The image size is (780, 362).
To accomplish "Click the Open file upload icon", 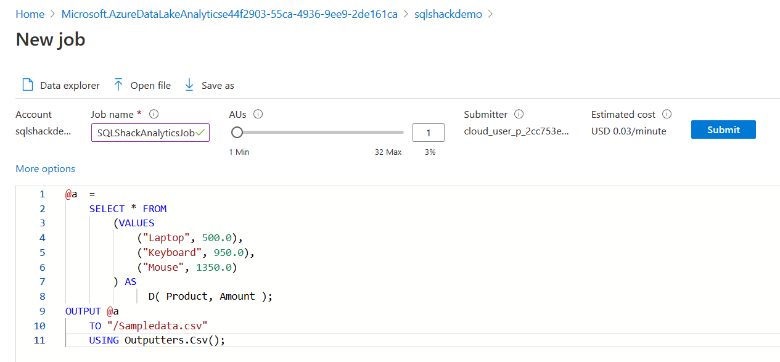I will 118,85.
